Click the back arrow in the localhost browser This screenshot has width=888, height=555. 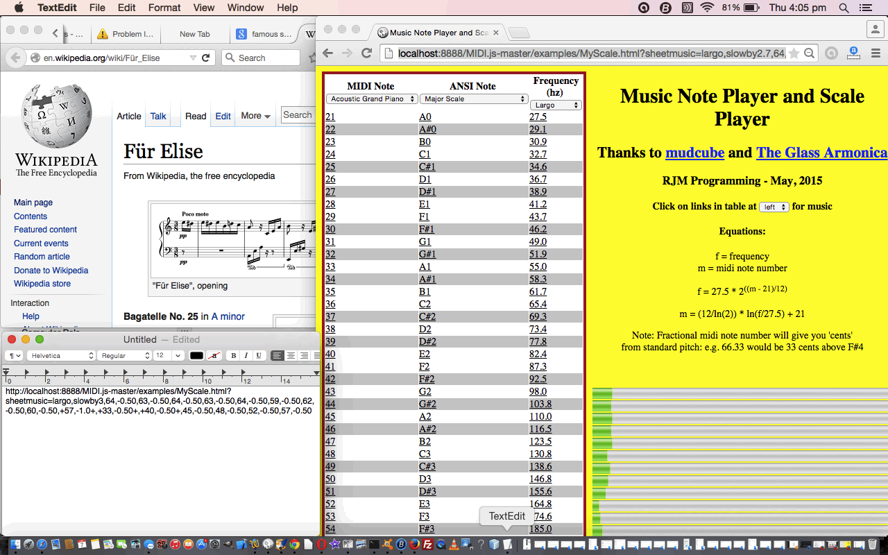tap(327, 53)
